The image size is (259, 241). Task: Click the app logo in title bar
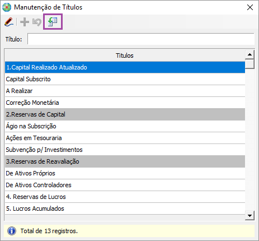[x=7, y=7]
